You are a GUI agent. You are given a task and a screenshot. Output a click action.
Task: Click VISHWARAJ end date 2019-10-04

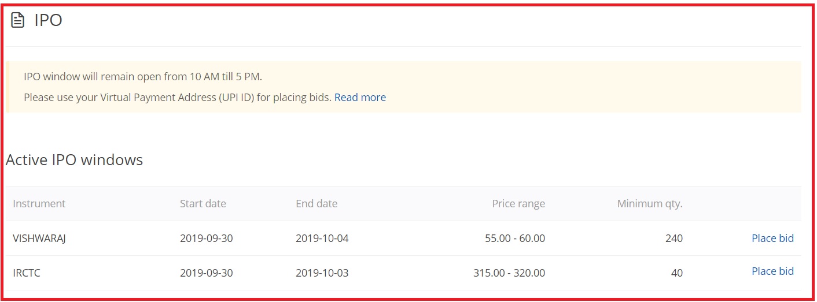[322, 238]
